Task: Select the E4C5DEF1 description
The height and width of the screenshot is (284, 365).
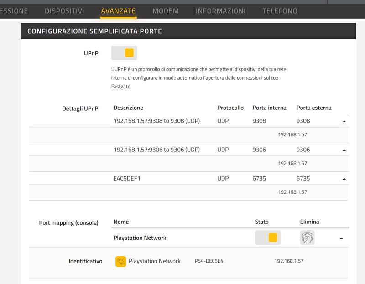Action: (127, 178)
